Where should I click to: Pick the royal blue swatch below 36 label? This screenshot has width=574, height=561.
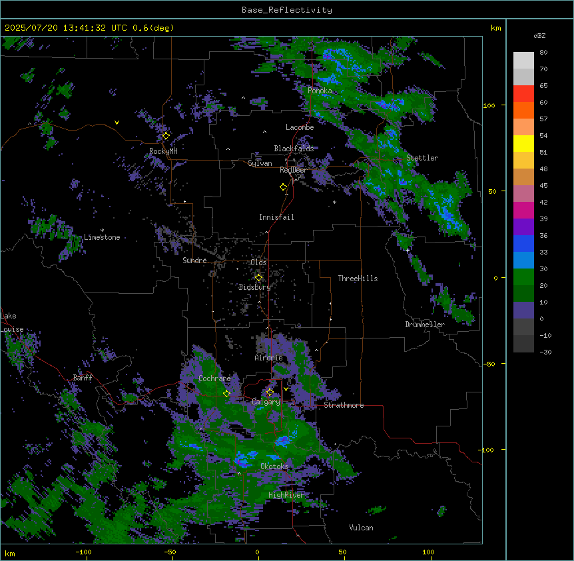523,243
